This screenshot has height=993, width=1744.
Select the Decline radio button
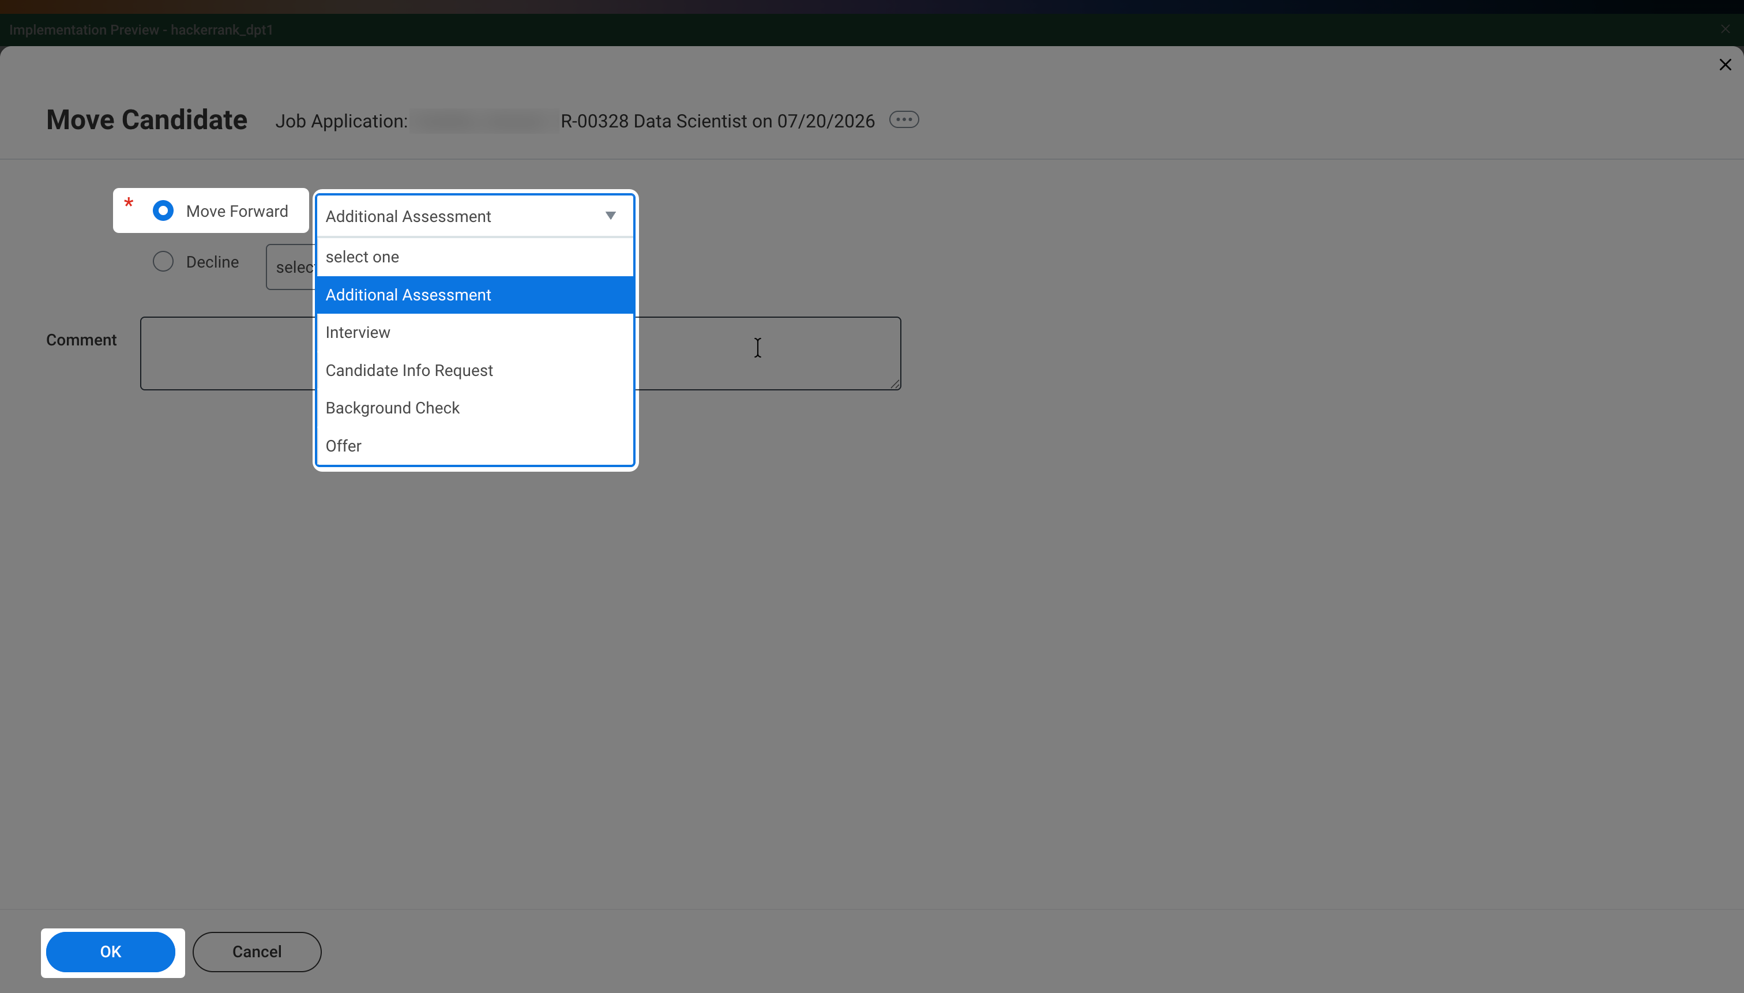tap(163, 261)
